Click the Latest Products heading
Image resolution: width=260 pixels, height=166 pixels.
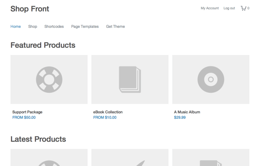[38, 139]
